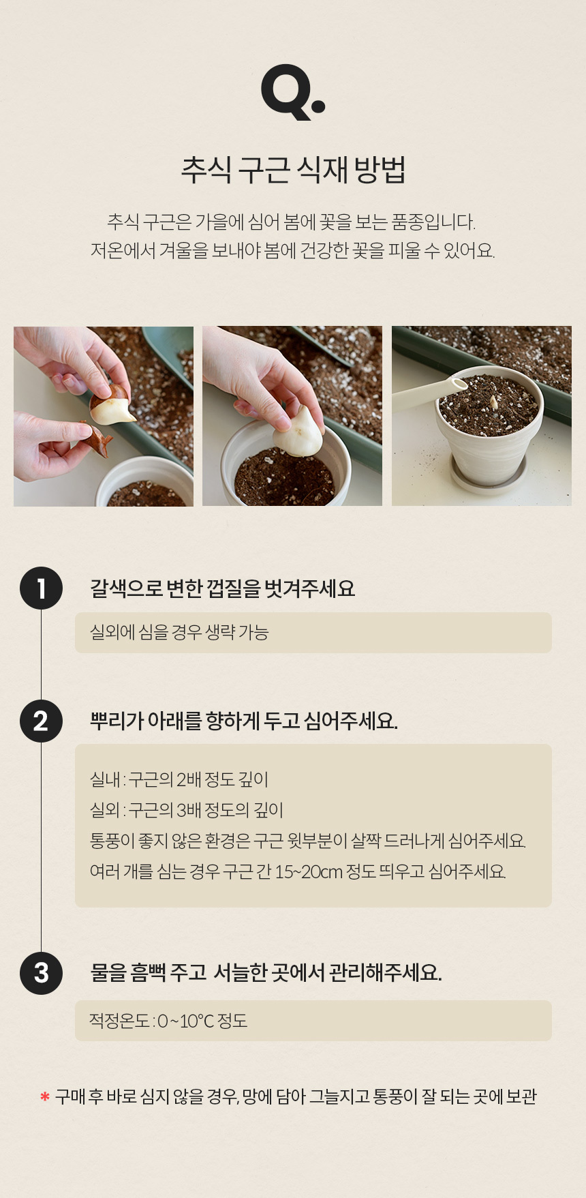Click the storage note 구매 후 바로 심지 않을 경우
Image resolution: width=586 pixels, height=1198 pixels.
(x=296, y=1096)
